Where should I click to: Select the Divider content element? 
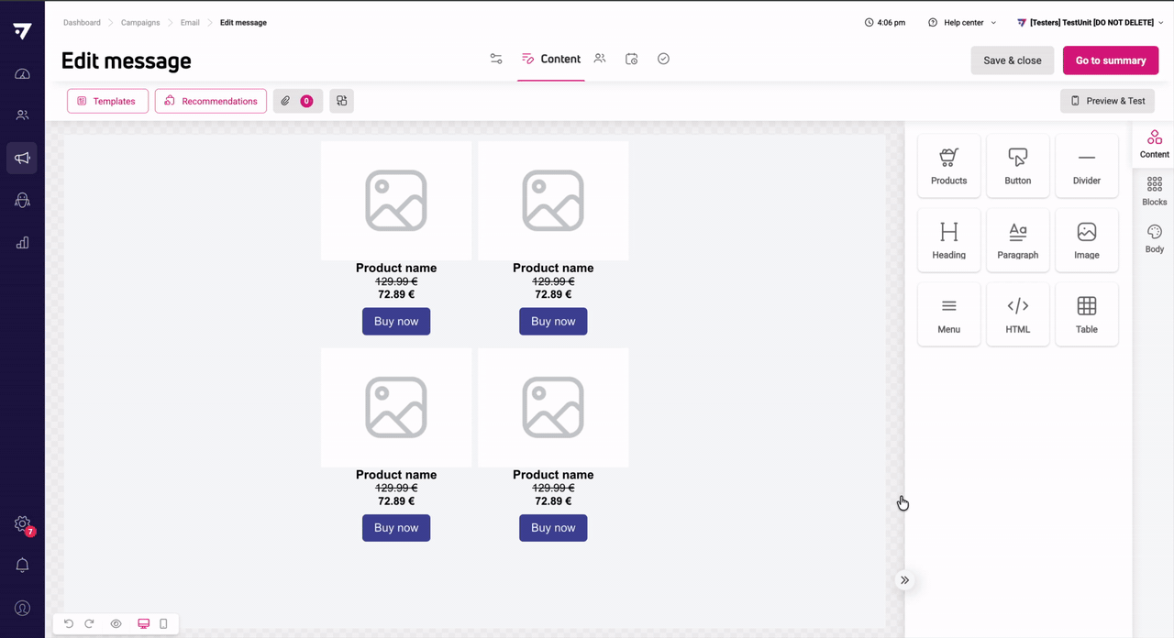point(1086,166)
